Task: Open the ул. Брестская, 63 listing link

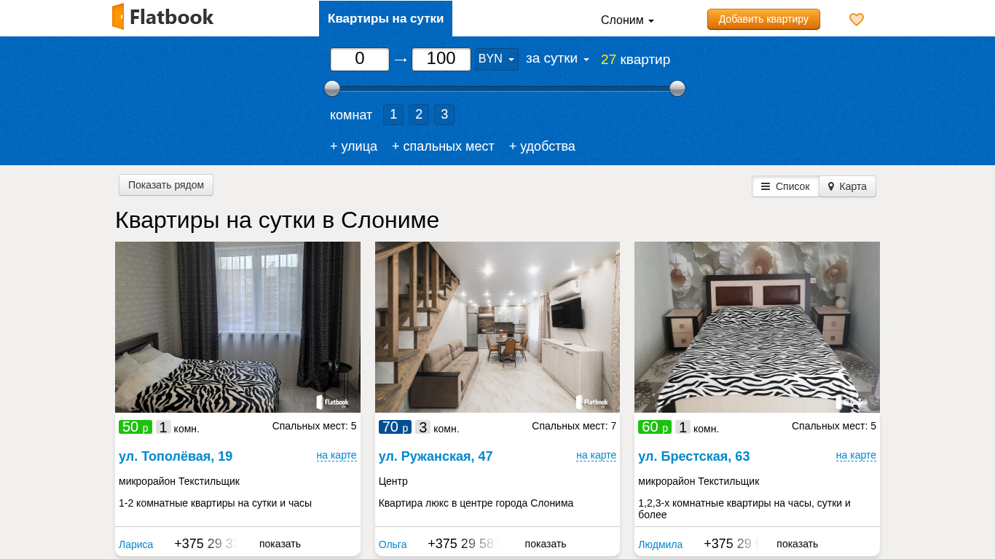Action: pos(694,456)
